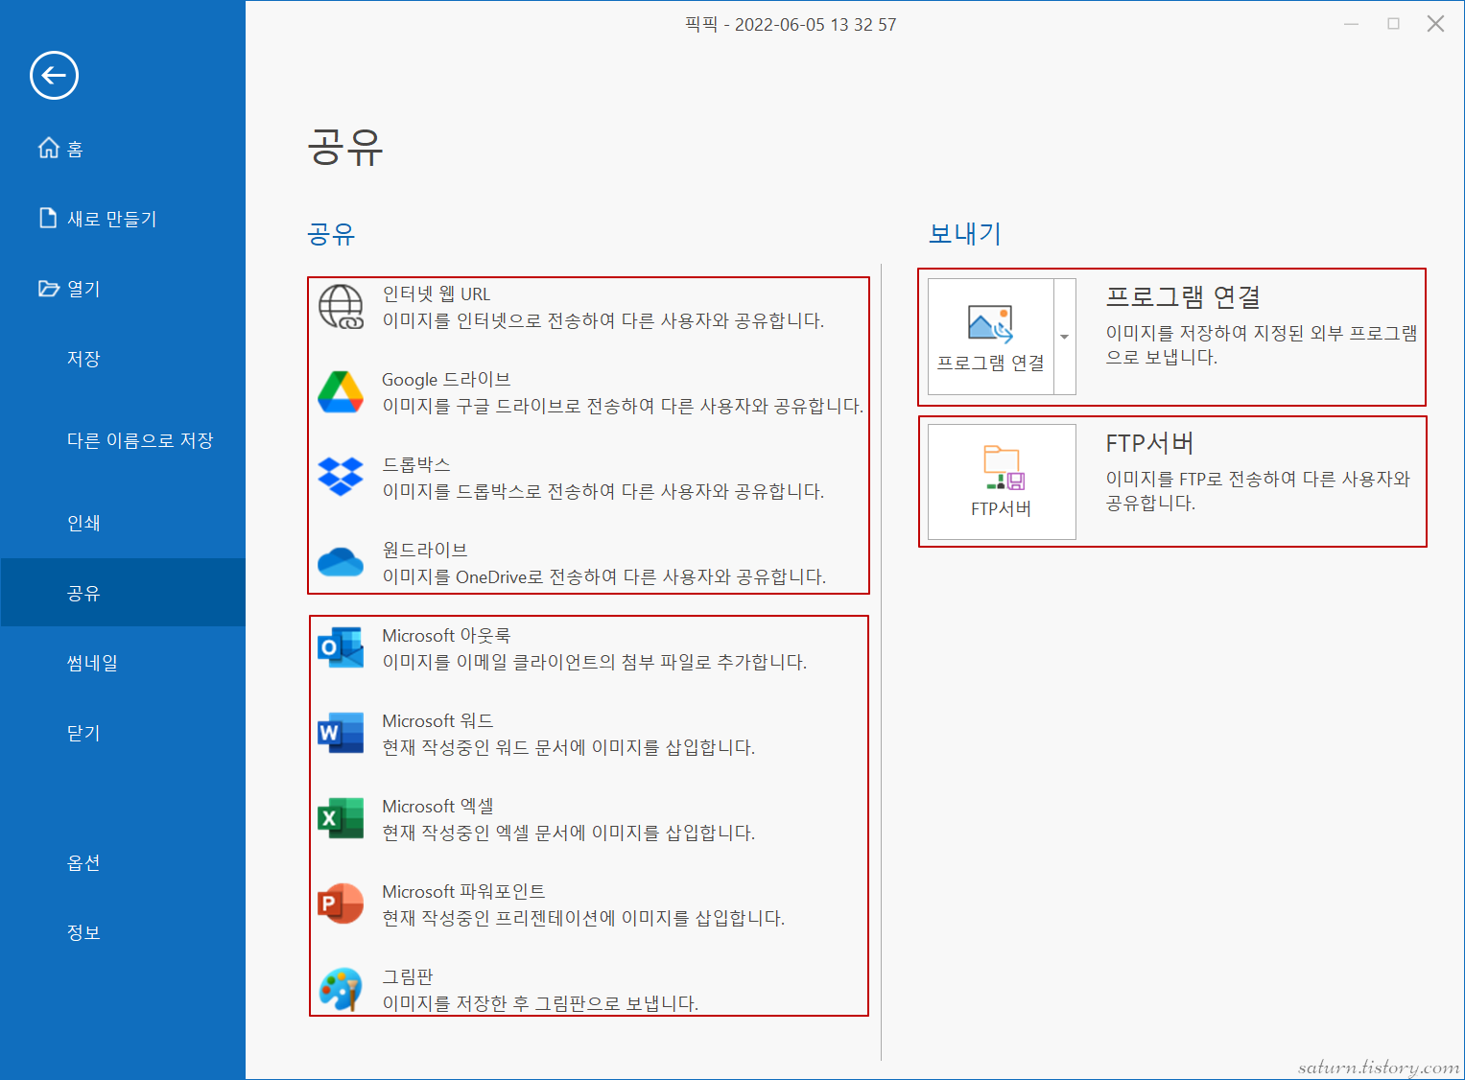Click the Google 드라이브 title text
1465x1080 pixels.
(x=446, y=379)
